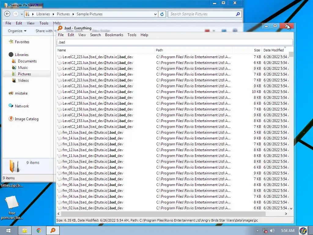This screenshot has height=235, width=313.
Task: Click Everything search taskbar icon
Action: point(53,231)
